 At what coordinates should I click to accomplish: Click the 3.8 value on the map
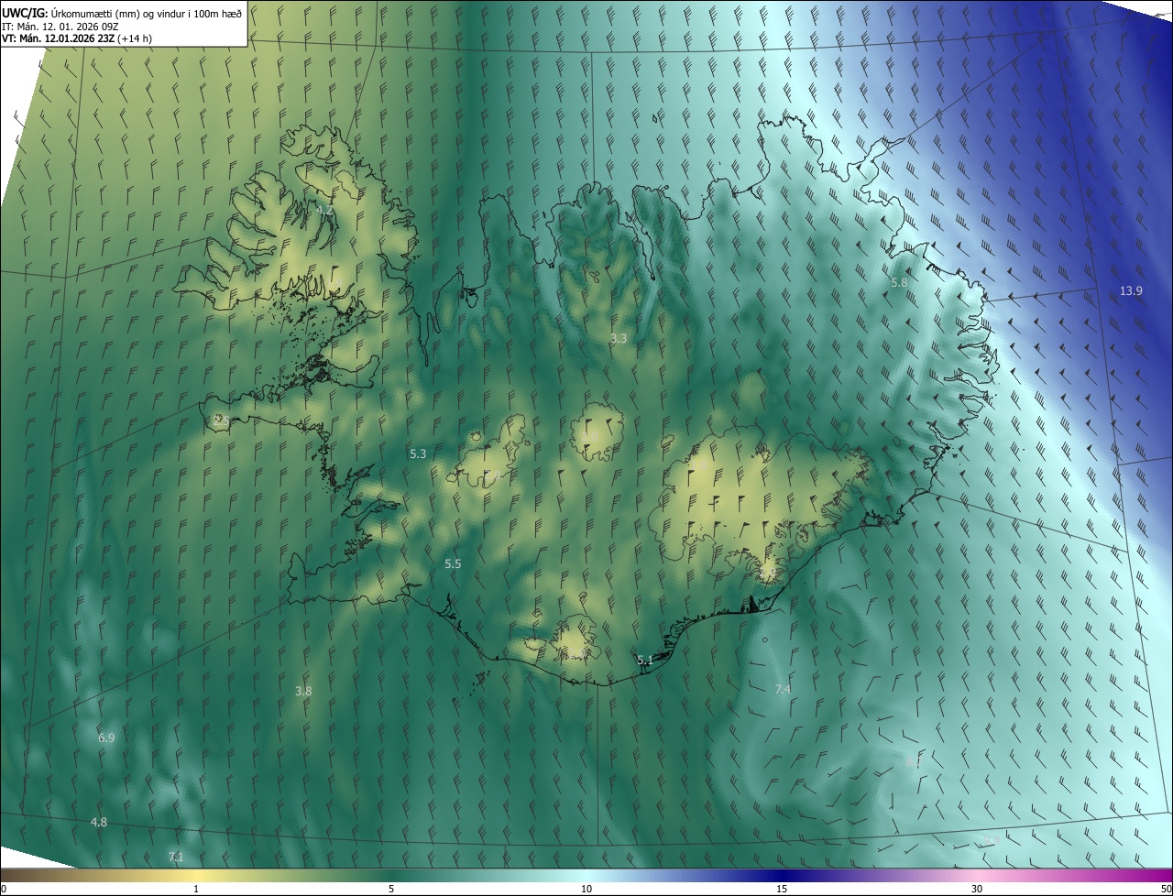(303, 691)
